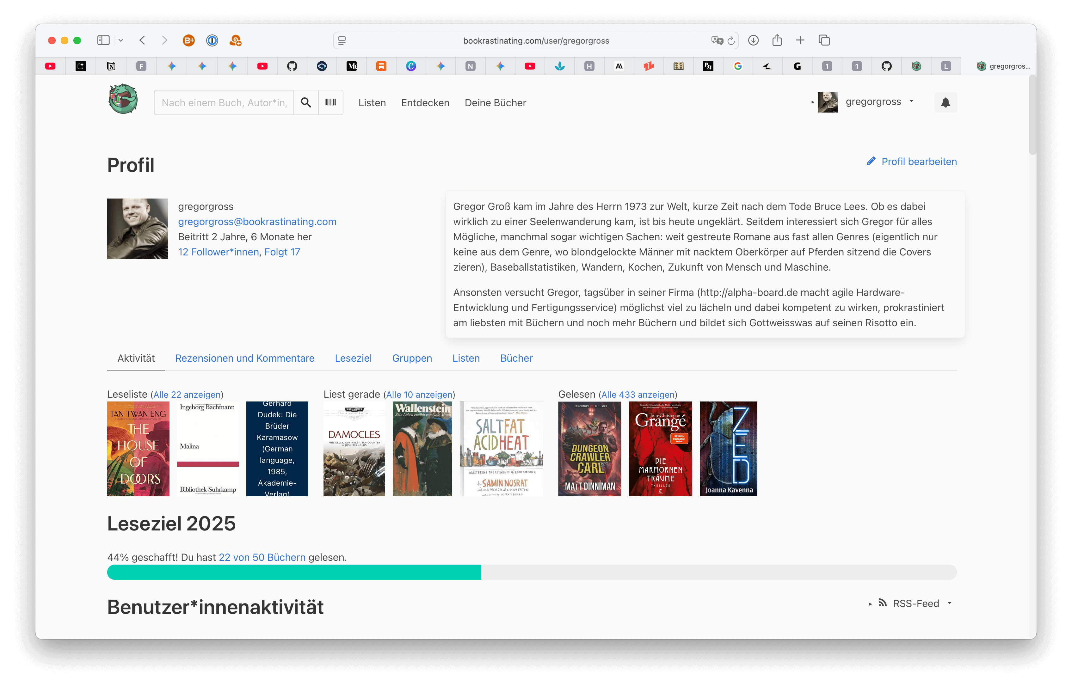Toggle the Safari sidebar button
Viewport: 1072px width, 686px height.
103,40
